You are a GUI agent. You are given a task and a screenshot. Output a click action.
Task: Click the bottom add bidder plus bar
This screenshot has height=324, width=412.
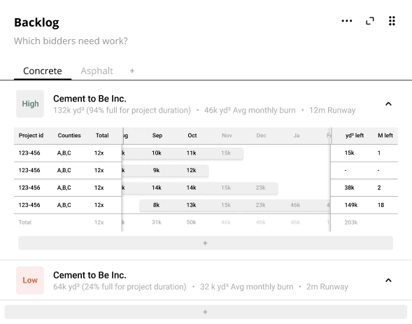[206, 312]
